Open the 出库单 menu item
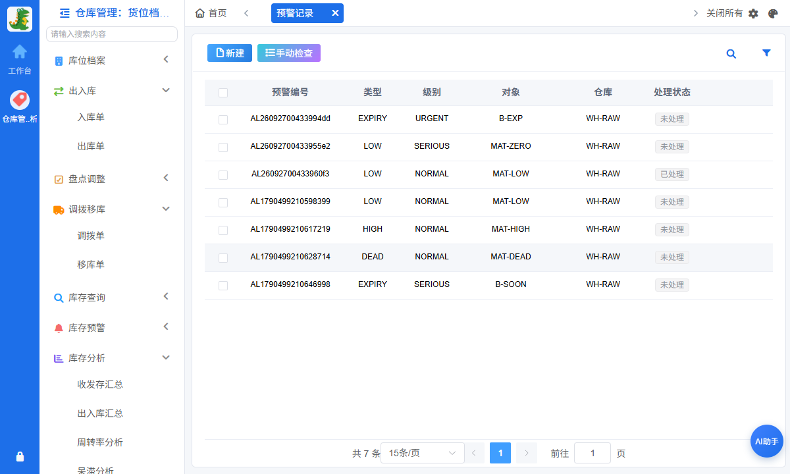 pos(91,146)
